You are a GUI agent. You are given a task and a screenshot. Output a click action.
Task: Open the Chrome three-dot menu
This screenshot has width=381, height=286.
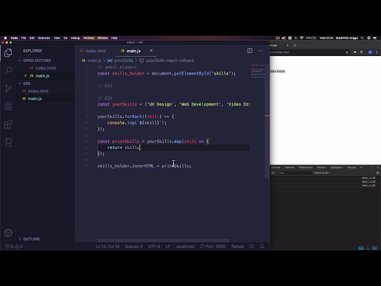tap(377, 52)
